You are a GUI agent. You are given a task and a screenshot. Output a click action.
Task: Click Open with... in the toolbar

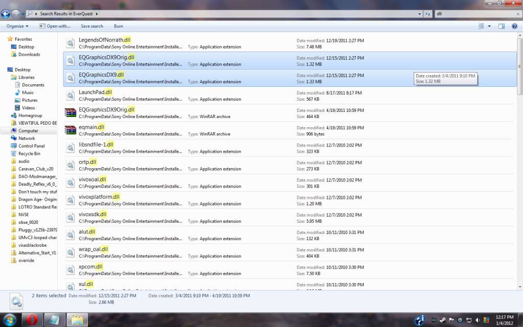tap(55, 26)
